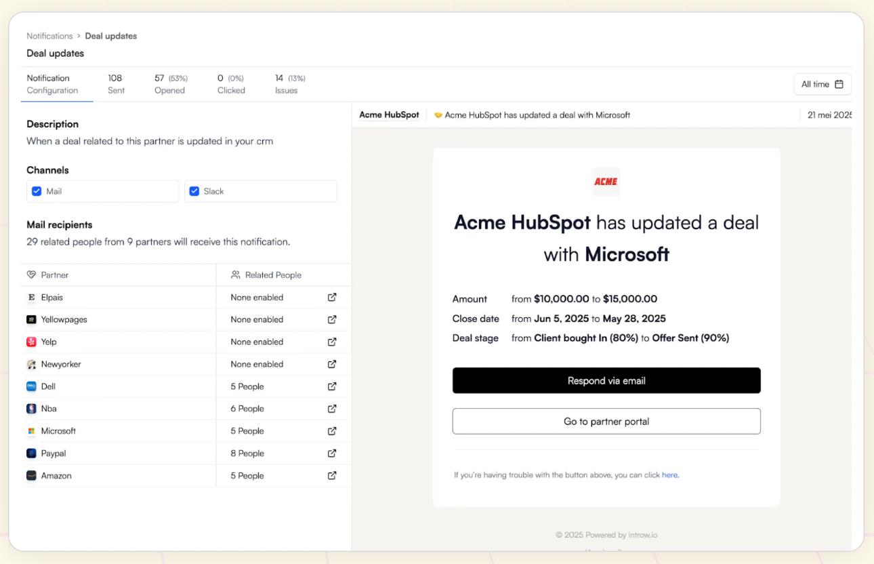Click 'None enabled' in the Yelp row

(x=257, y=342)
